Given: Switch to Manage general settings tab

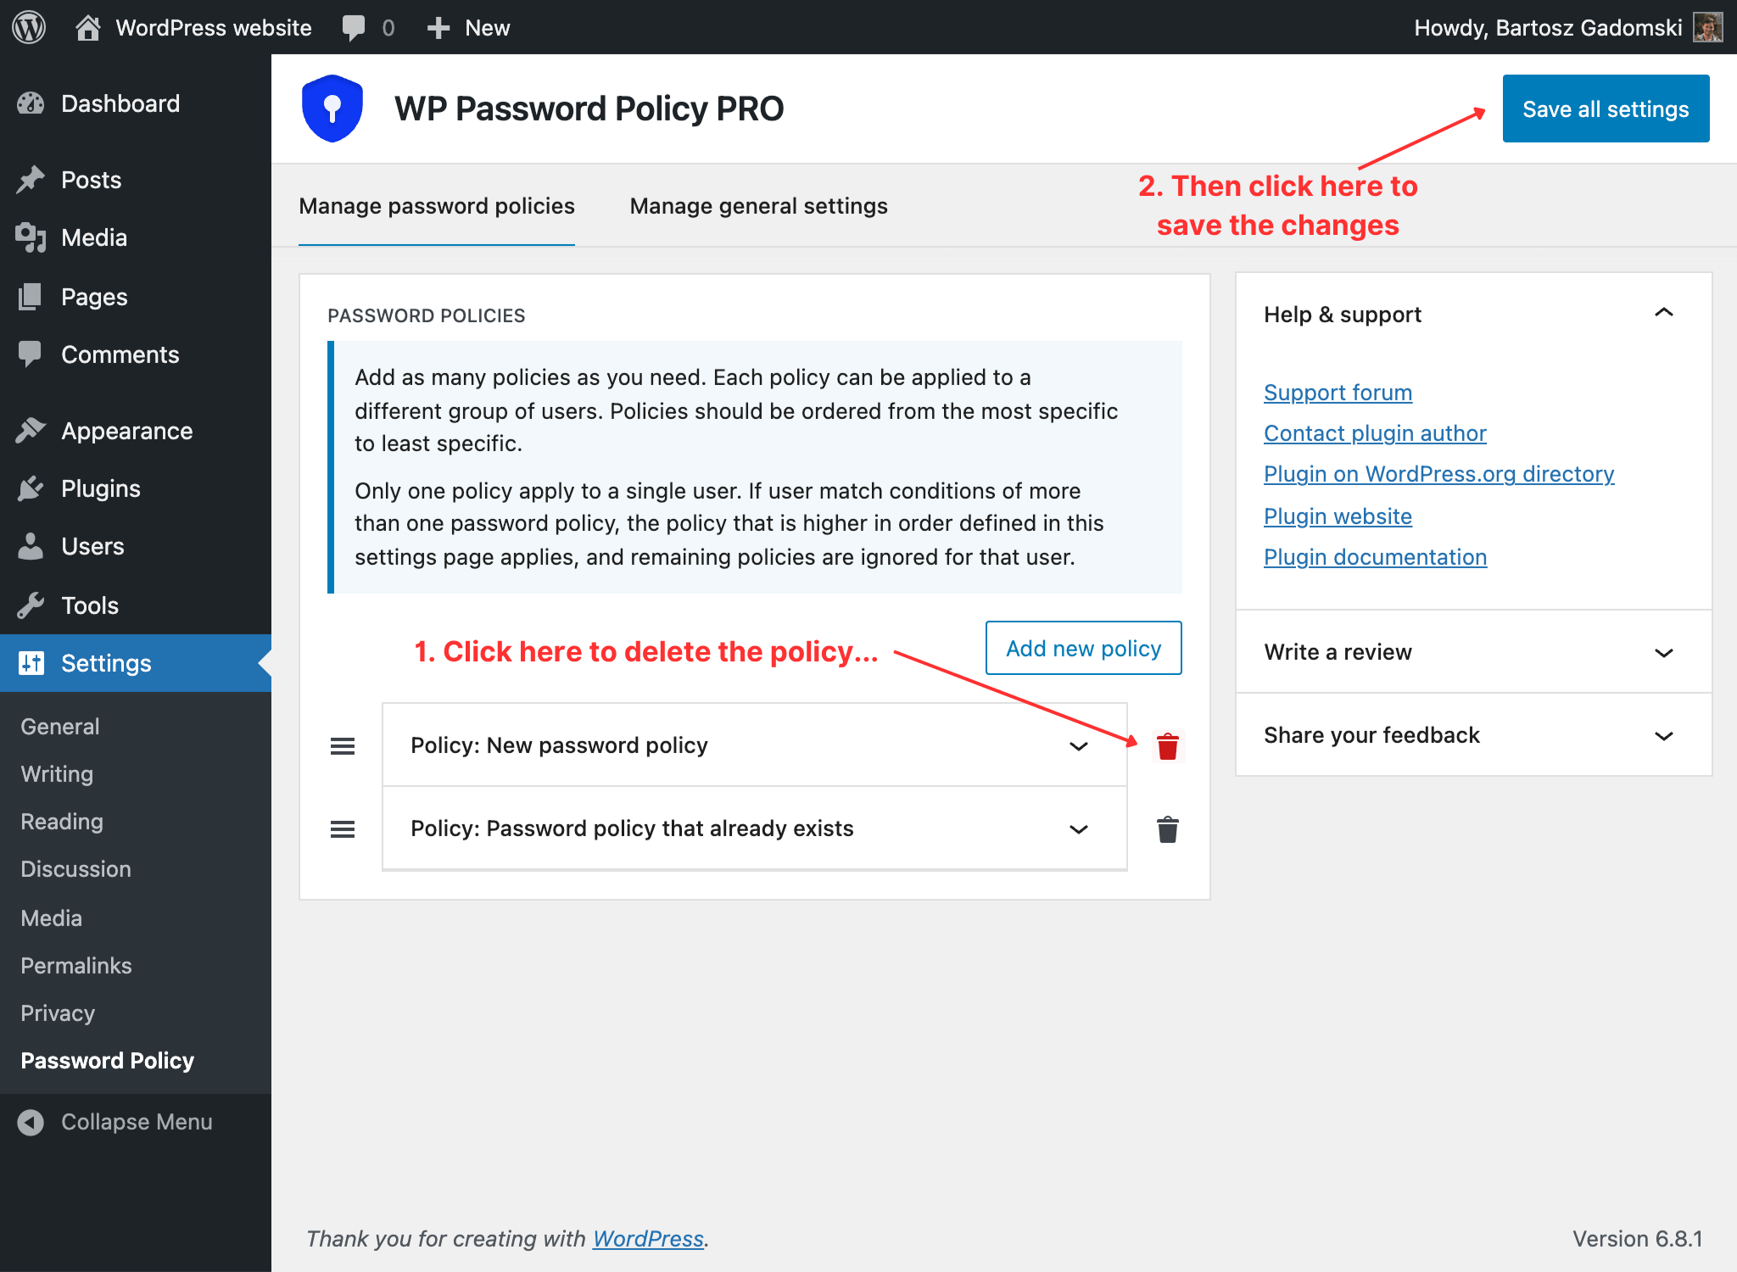Looking at the screenshot, I should (758, 206).
